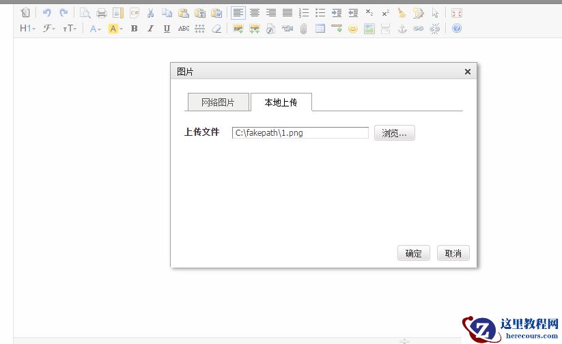Select the 本地上传 tab
Image resolution: width=562 pixels, height=344 pixels.
(x=281, y=102)
